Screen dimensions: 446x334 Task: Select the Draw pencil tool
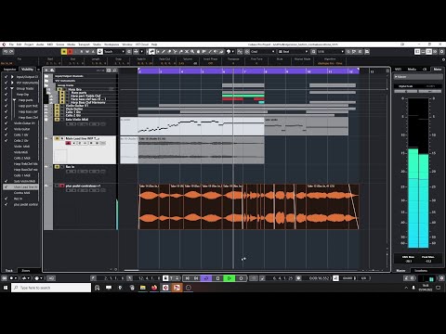164,52
